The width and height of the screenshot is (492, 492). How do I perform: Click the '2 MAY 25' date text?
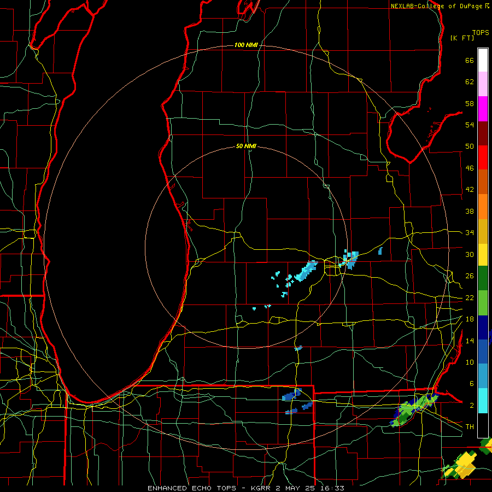(295, 488)
